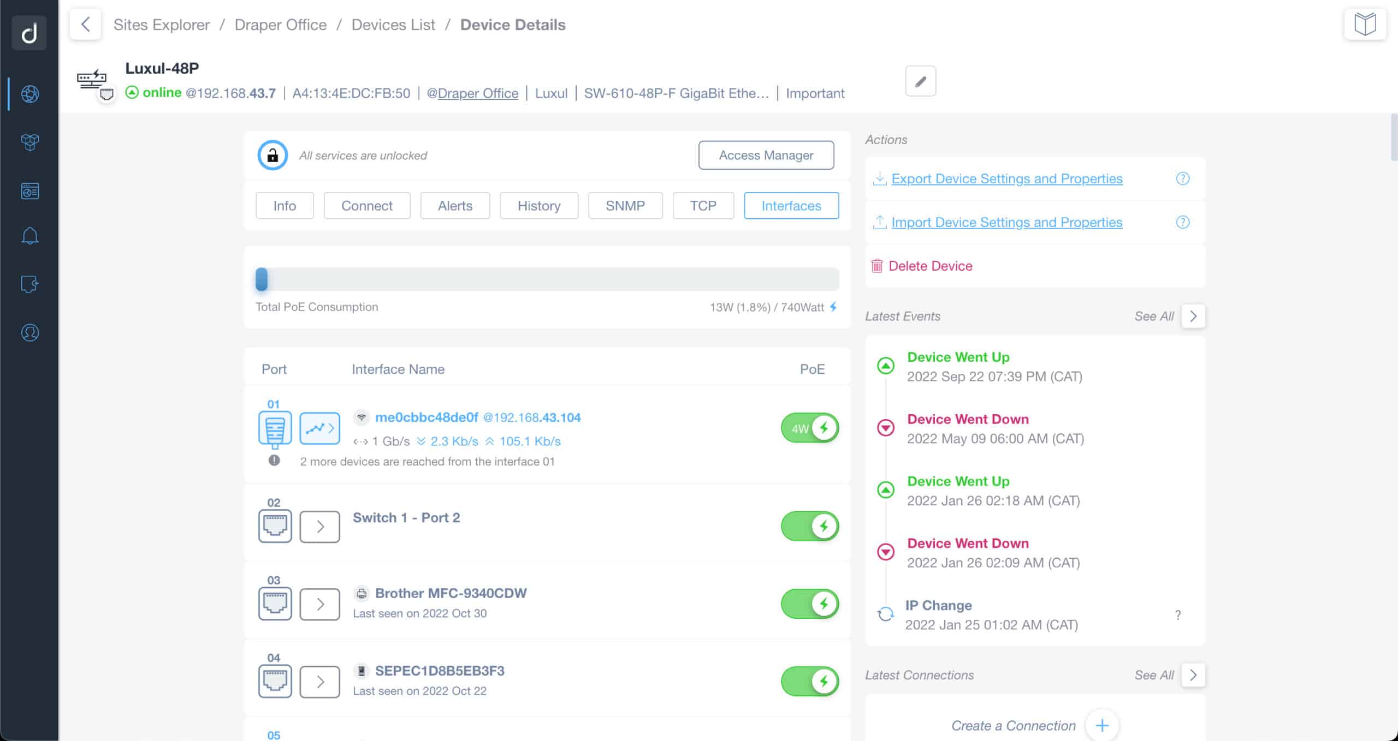Image resolution: width=1398 pixels, height=741 pixels.
Task: Disable PoE for Switch 1 - Port 2
Action: [x=810, y=527]
